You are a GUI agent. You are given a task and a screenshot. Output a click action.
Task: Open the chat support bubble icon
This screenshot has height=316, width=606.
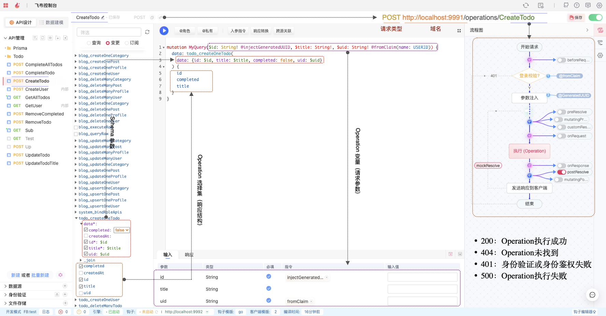point(592,295)
